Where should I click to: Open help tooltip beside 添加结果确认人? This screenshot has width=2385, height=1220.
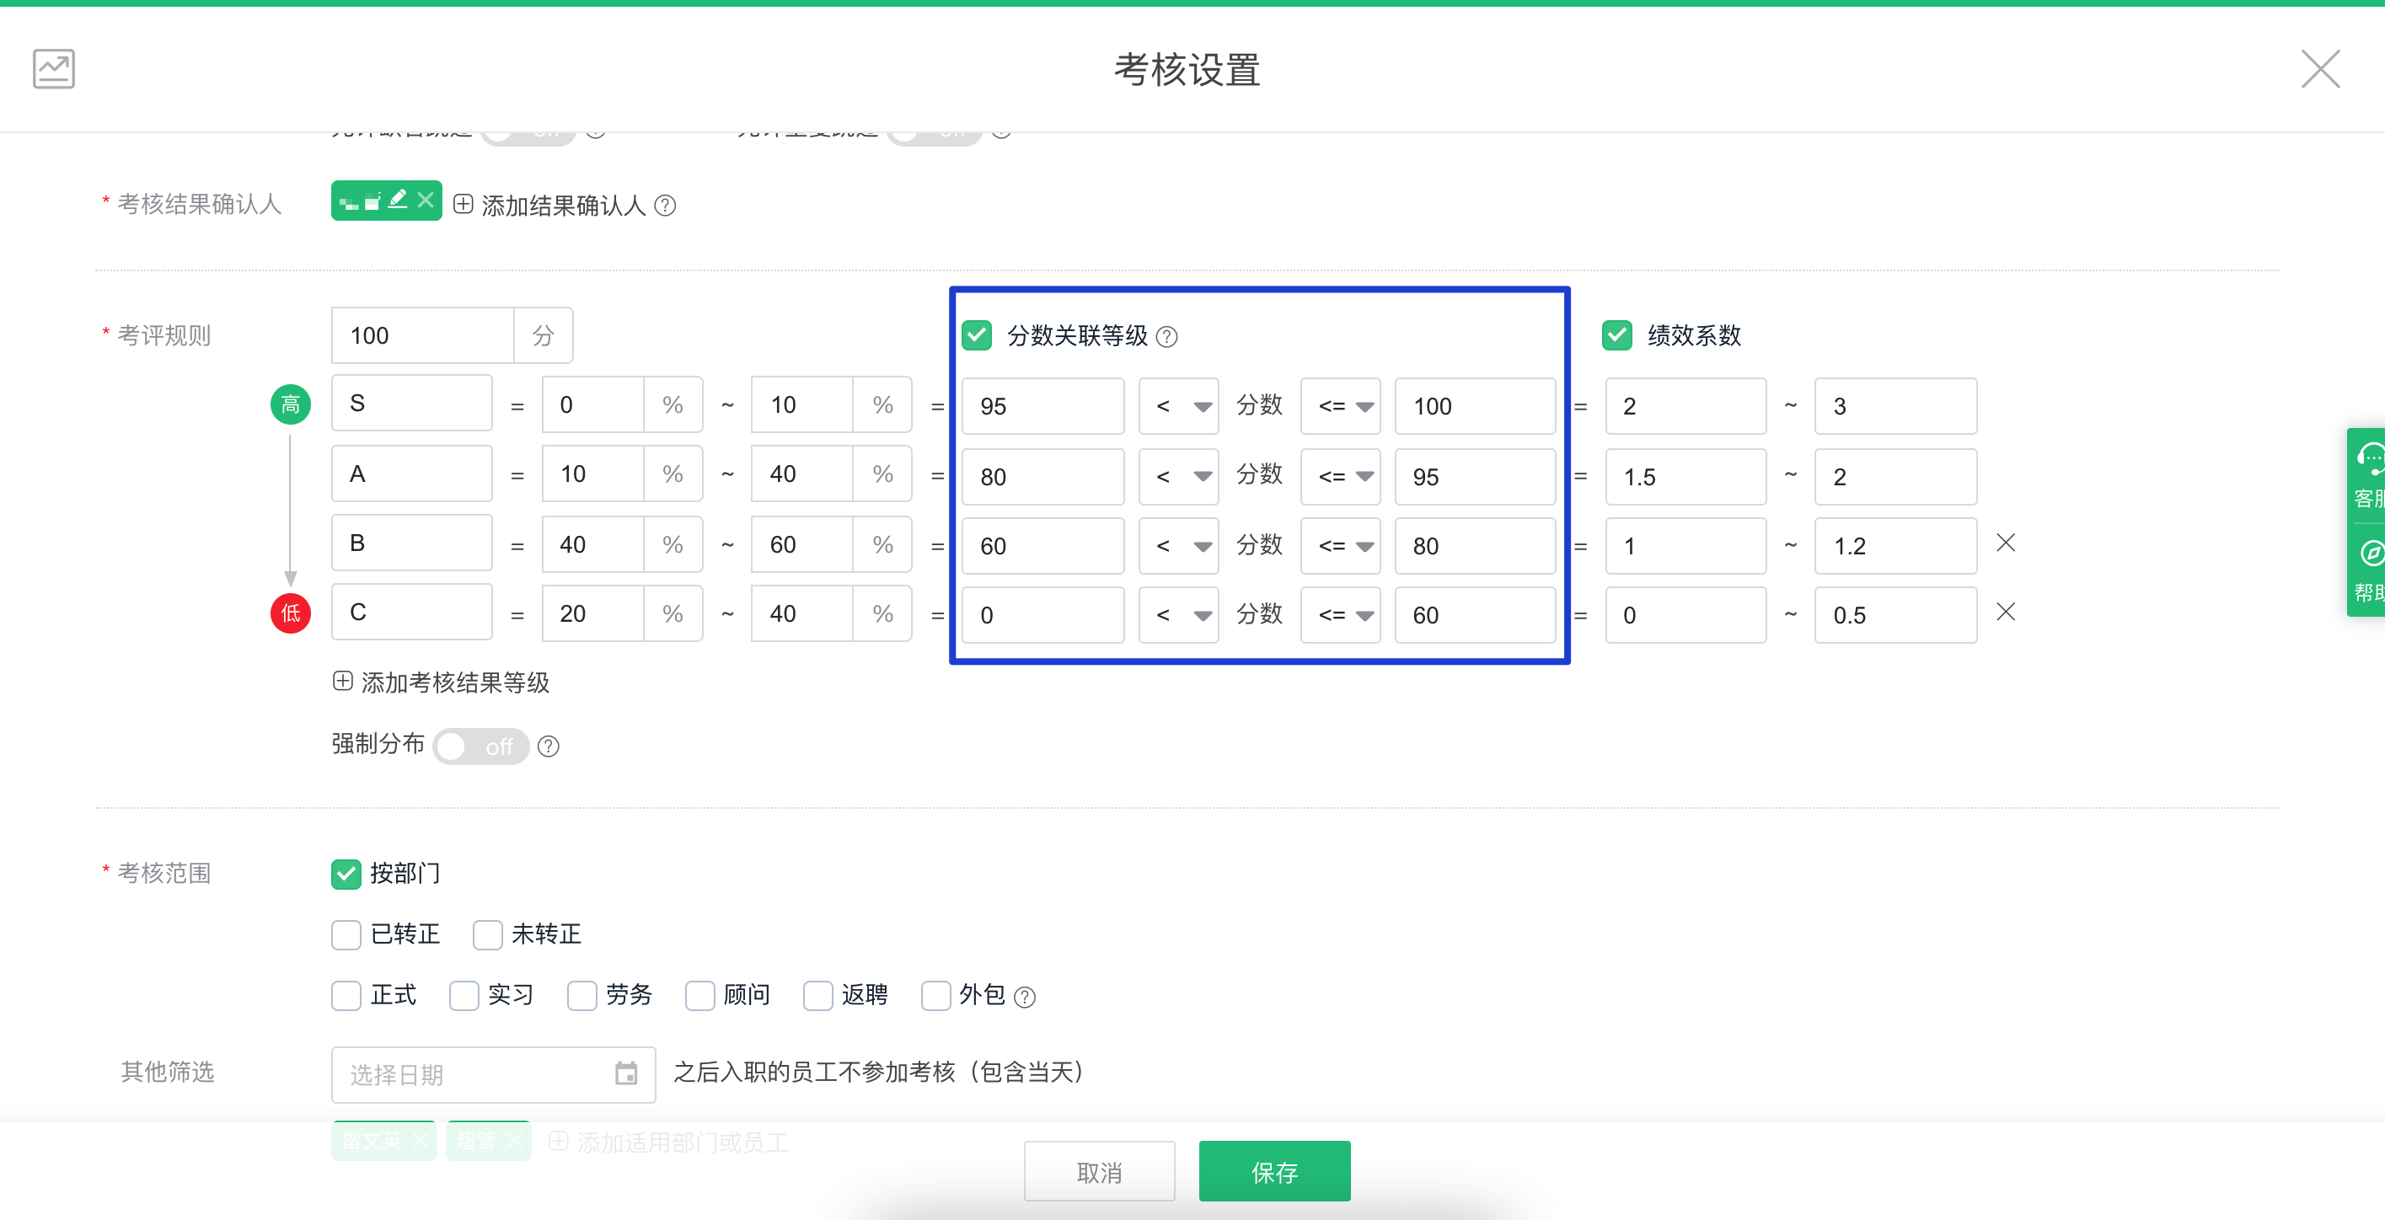click(665, 206)
